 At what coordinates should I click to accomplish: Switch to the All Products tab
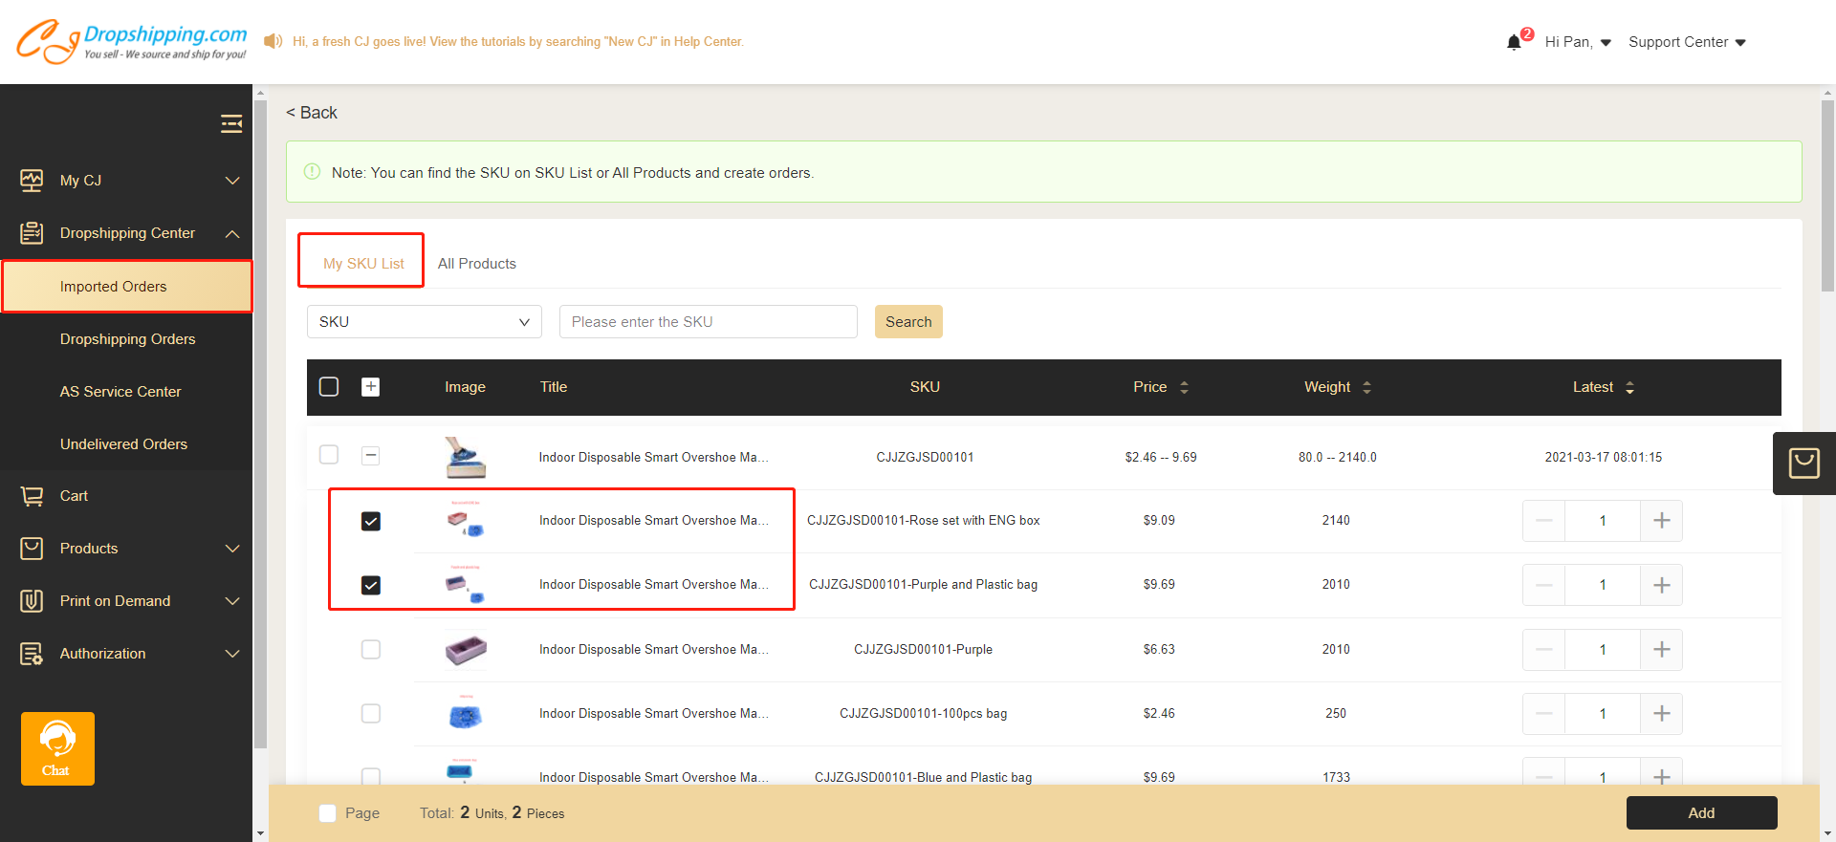click(476, 264)
